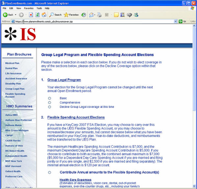Open the Medical Plan brochure link
This screenshot has width=197, height=189.
12,63
